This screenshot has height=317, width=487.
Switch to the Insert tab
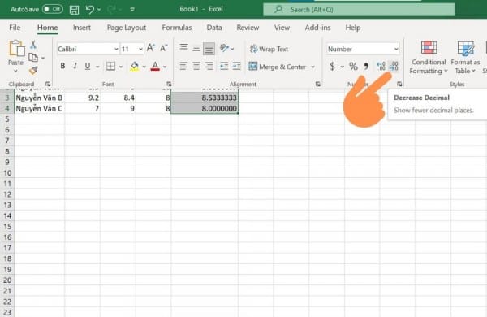tap(82, 28)
